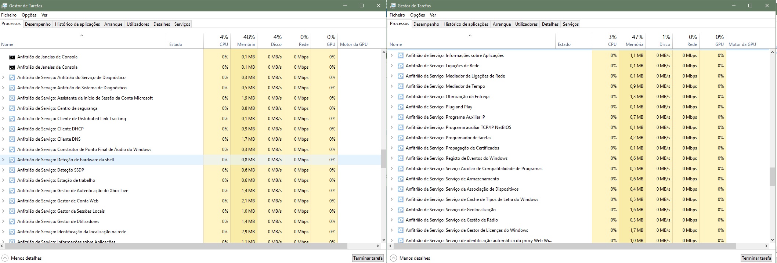
Task: Click the gear icon beside Plug and Play
Action: (x=401, y=107)
